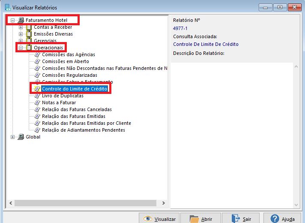Image resolution: width=305 pixels, height=223 pixels.
Task: Click tree horizontal scrollbar right arrow
Action: click(x=164, y=203)
